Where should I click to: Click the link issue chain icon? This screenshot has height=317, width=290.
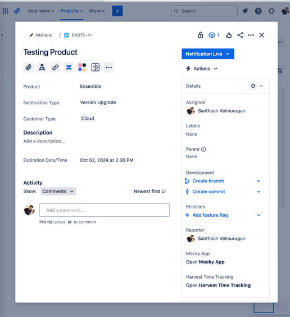pos(55,68)
